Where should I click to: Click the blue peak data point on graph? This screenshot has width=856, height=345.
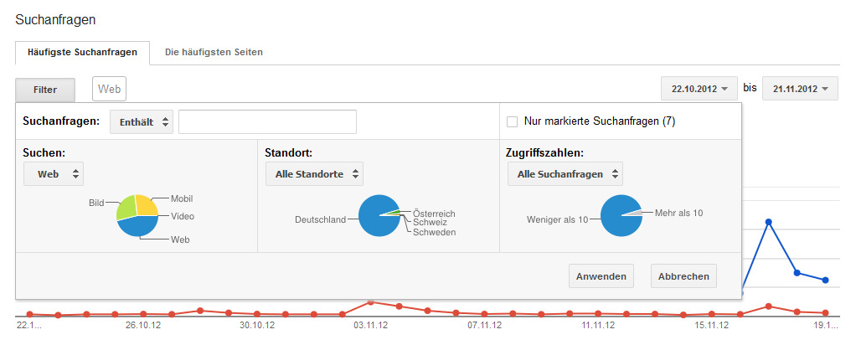[768, 222]
